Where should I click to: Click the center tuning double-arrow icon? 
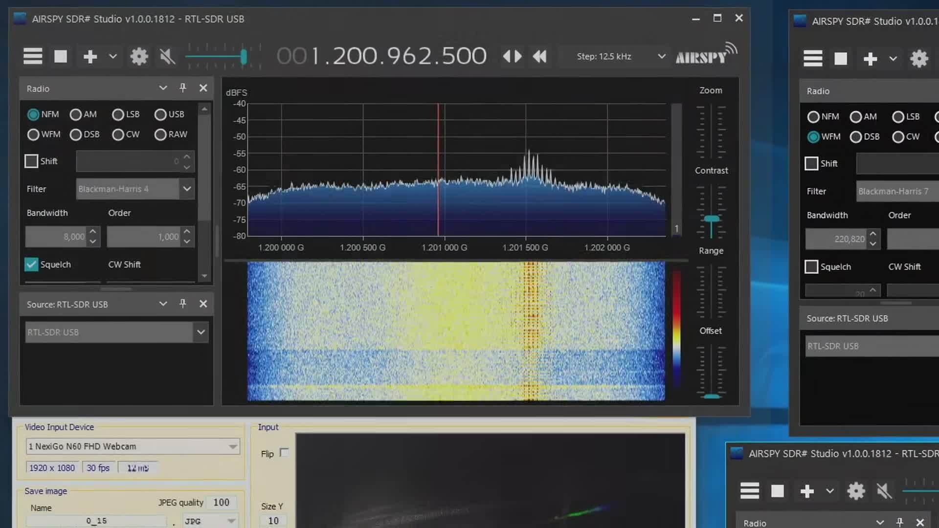pyautogui.click(x=512, y=57)
